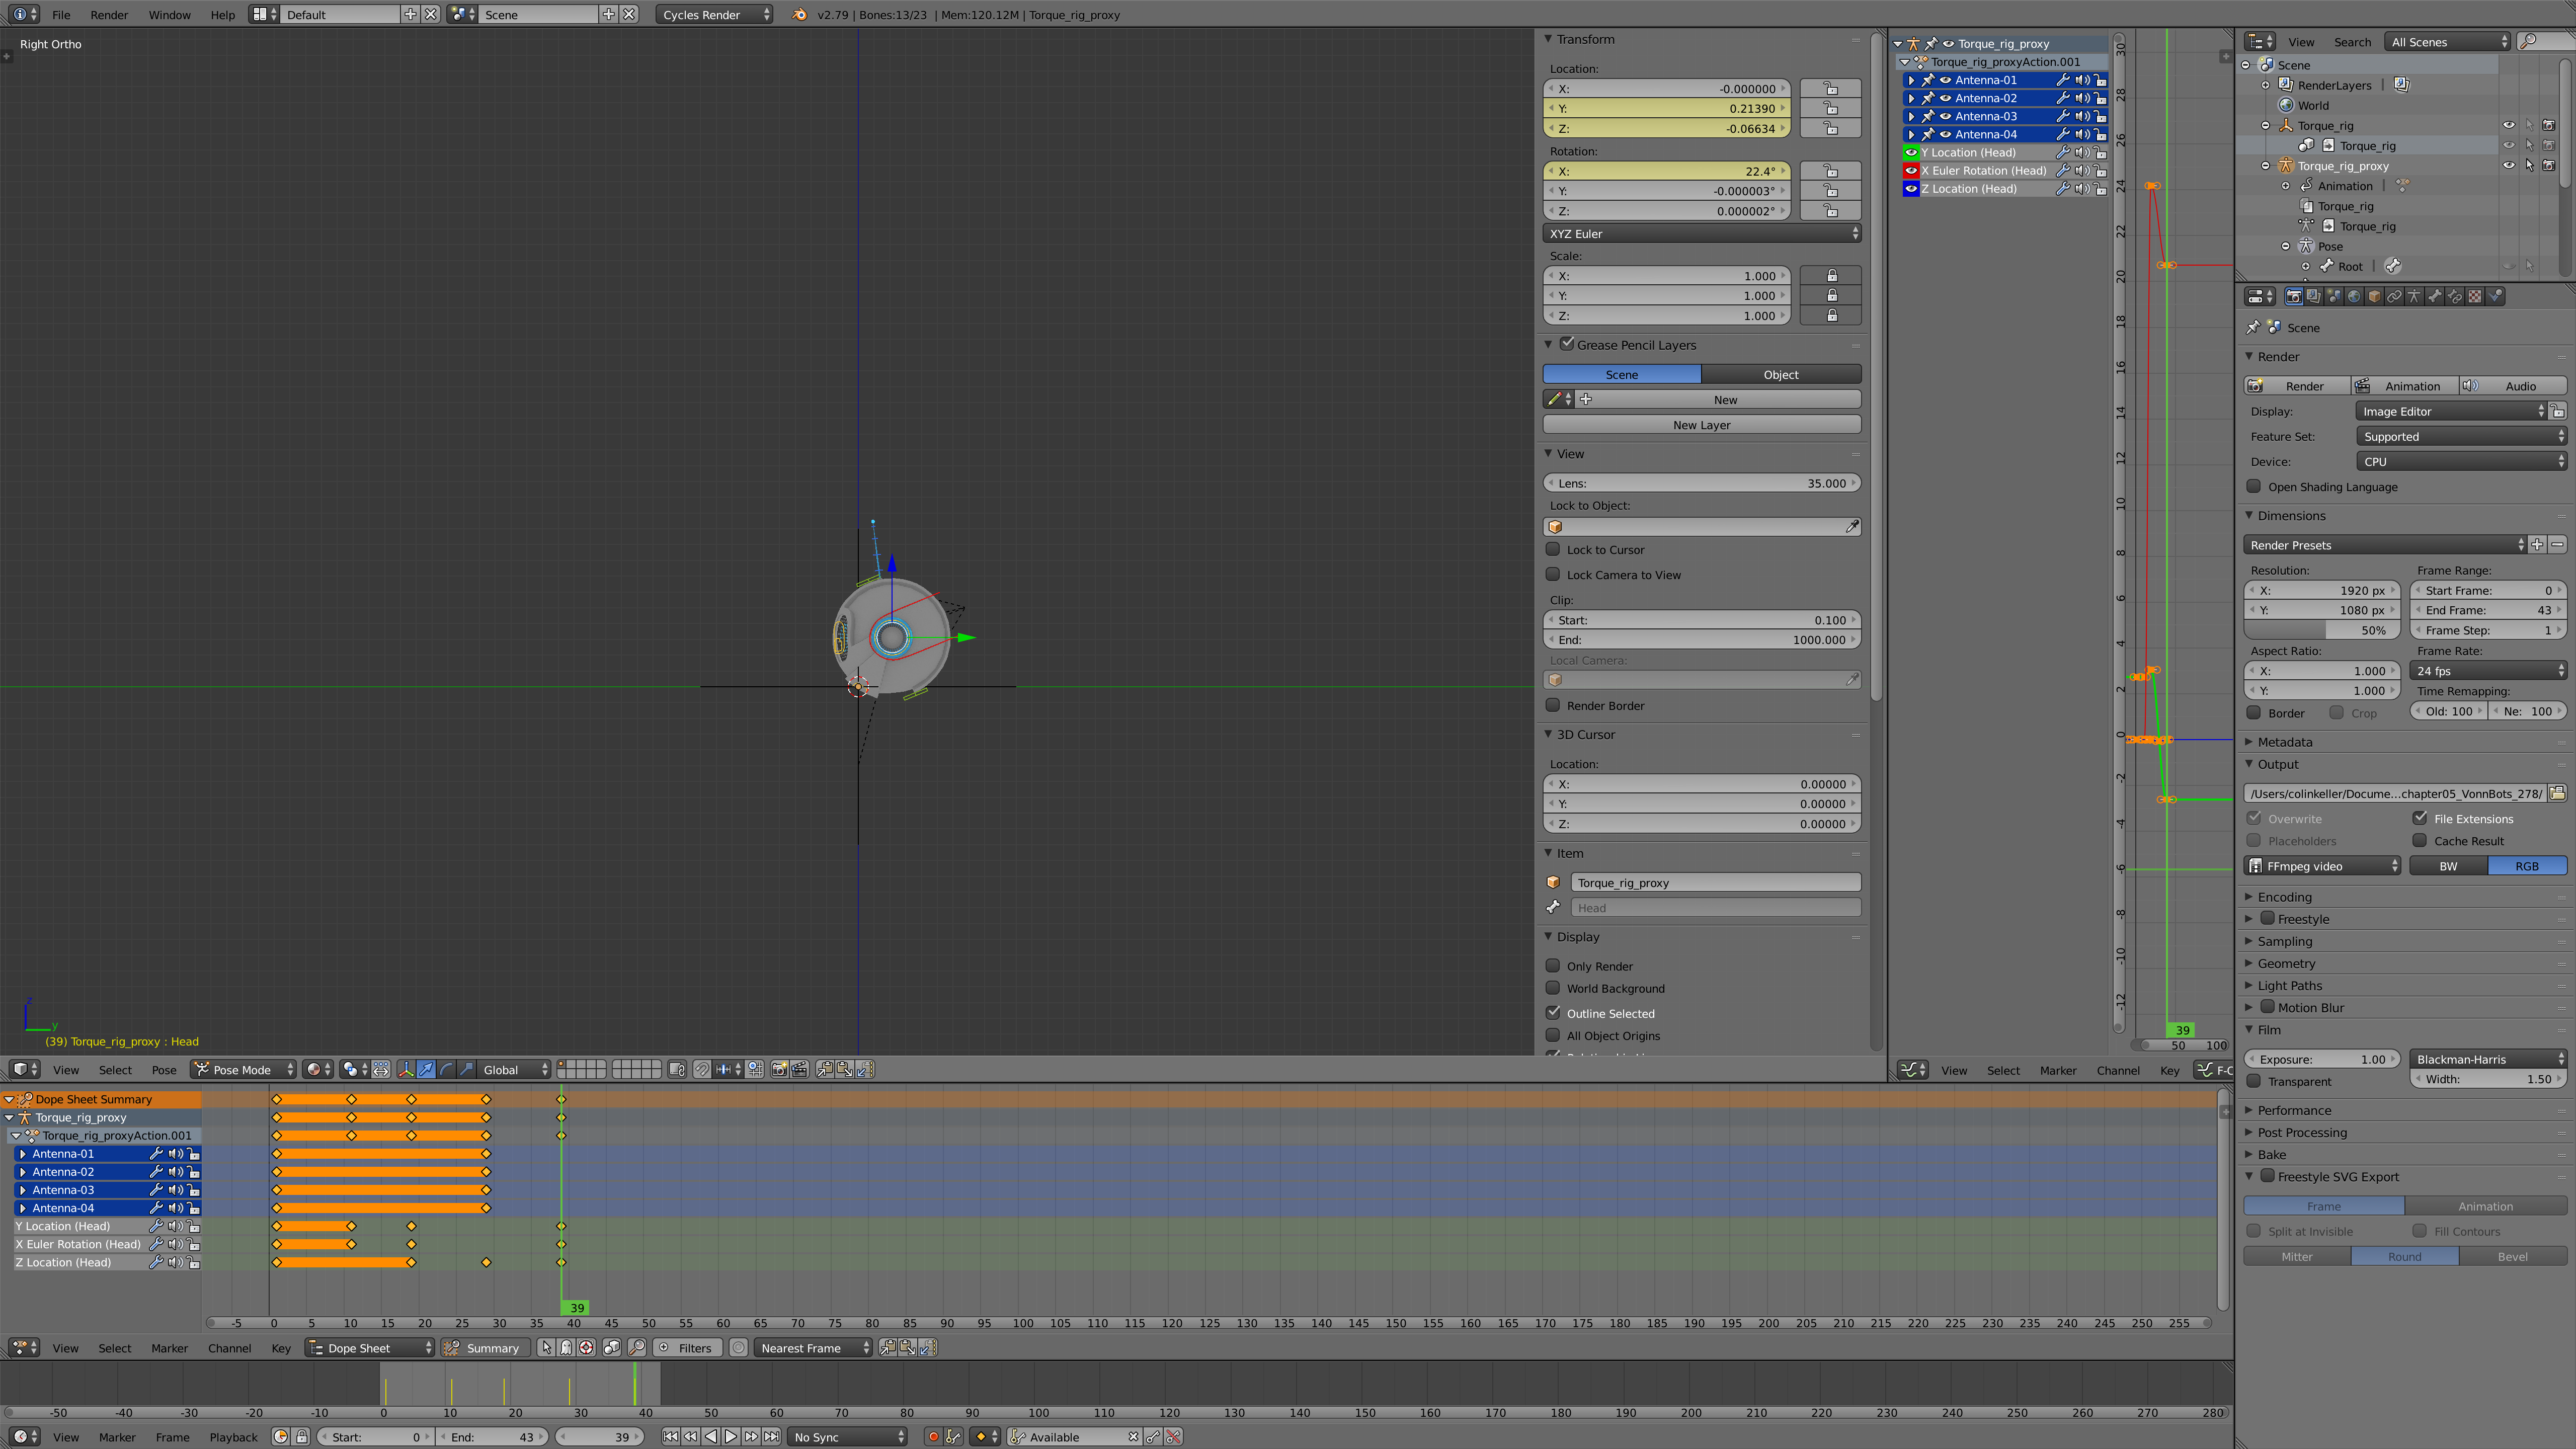Enable Lock Camera to View
Image resolution: width=2576 pixels, height=1449 pixels.
(1553, 574)
